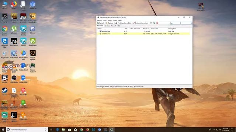Open This PC desktop icon

pos(5,5)
